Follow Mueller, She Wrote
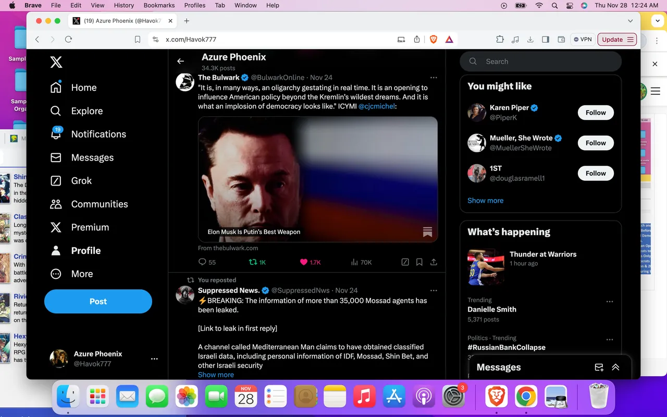This screenshot has height=417, width=667. click(x=596, y=143)
